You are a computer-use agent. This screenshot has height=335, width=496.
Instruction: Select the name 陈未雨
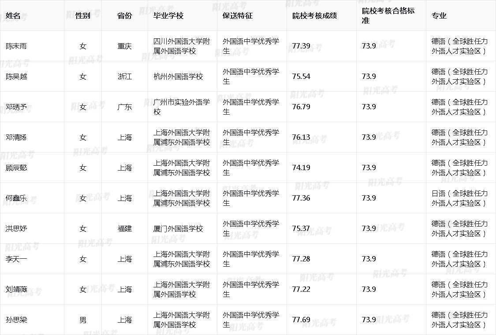pos(16,46)
